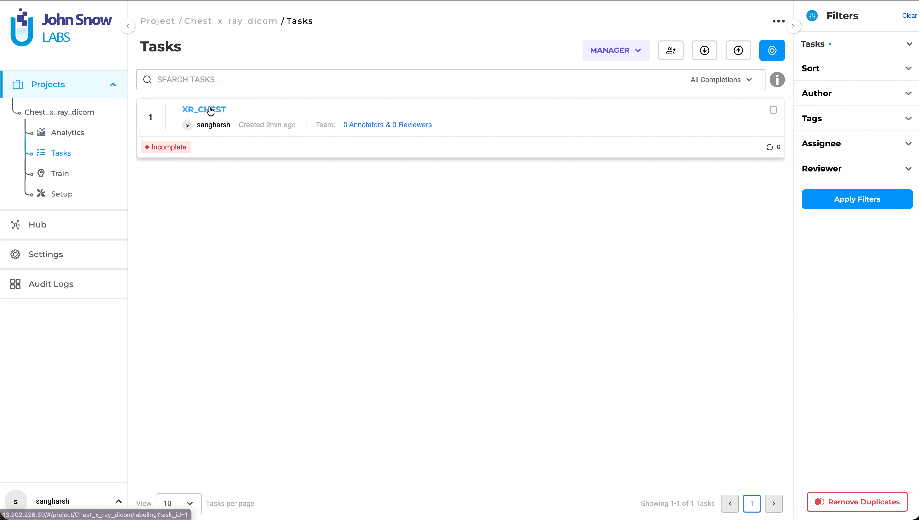Click the Setup wrench icon
The height and width of the screenshot is (520, 919).
tap(41, 193)
